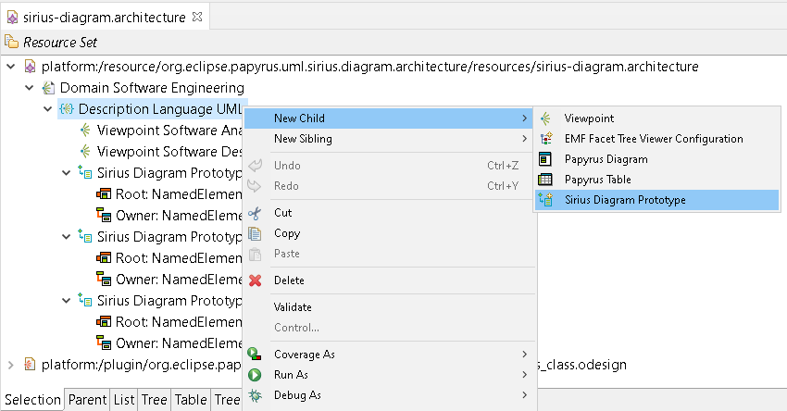Screen dimensions: 787x411
Task: Click the third Root: NamedElement icon
Action: pyautogui.click(x=104, y=321)
